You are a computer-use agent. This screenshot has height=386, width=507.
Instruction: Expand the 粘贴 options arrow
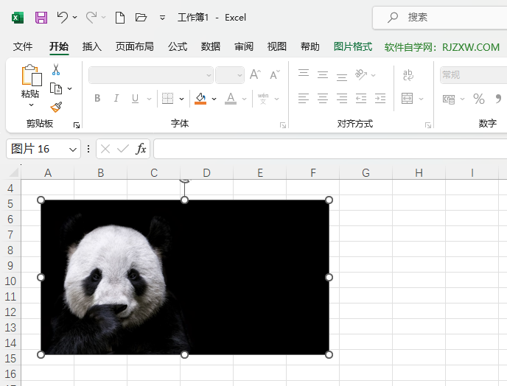pos(31,105)
